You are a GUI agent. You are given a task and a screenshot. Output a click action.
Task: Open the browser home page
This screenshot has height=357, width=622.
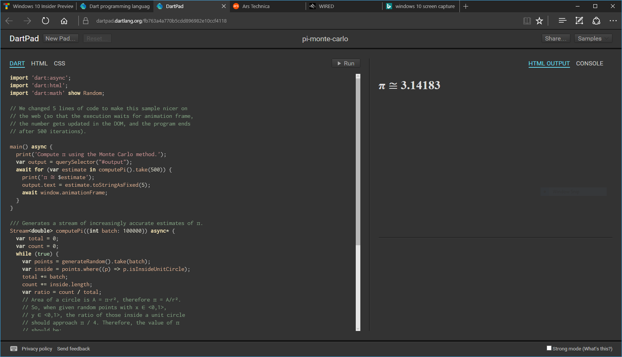(x=64, y=21)
